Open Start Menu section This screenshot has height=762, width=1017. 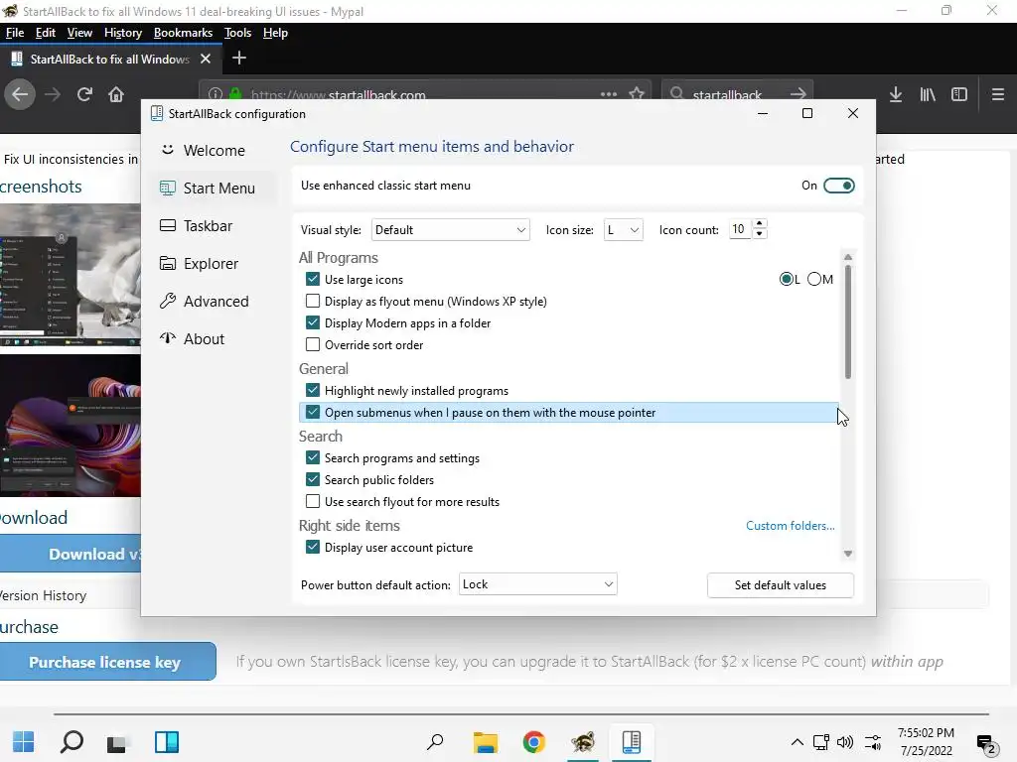pyautogui.click(x=214, y=188)
